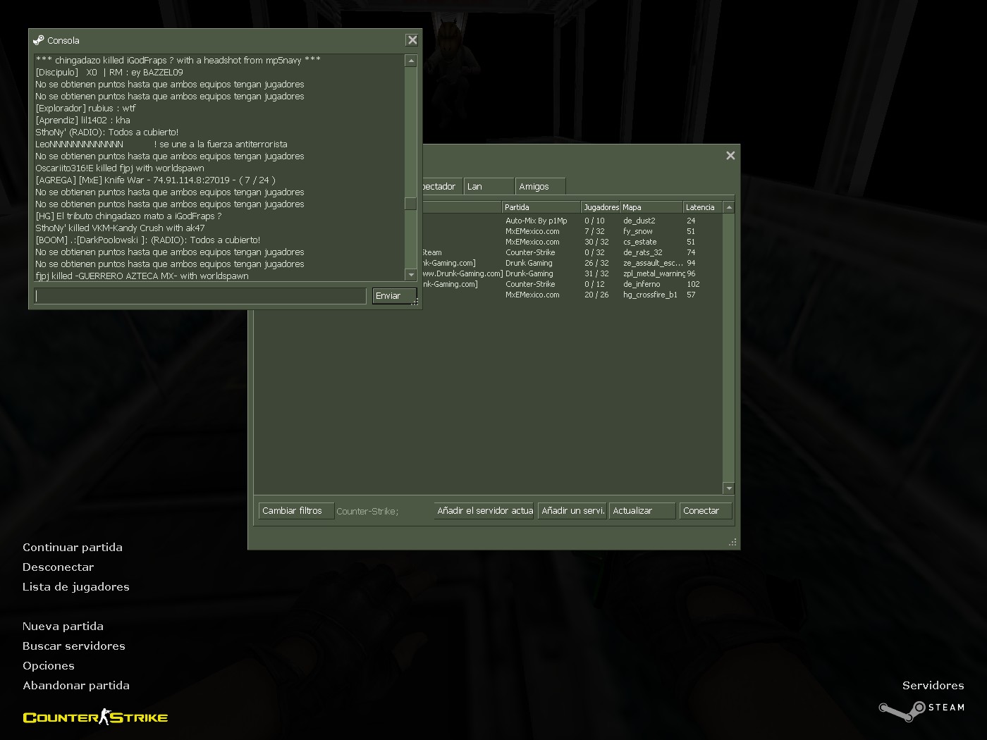Click the Consola window resize grip
The image size is (987, 740).
coord(415,302)
